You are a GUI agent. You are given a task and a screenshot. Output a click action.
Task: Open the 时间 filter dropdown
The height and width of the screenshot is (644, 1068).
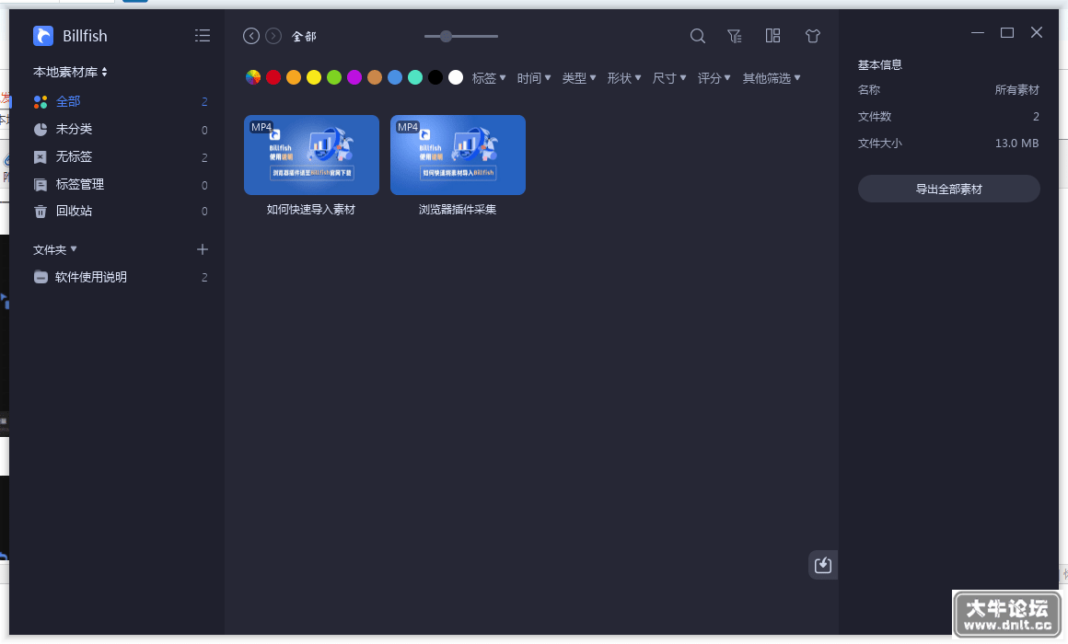coord(534,78)
